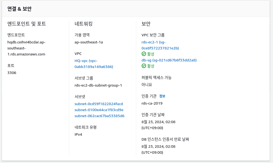Click the 퍼블릭 액세스 가능 label
The width and height of the screenshot is (273, 163).
156,78
